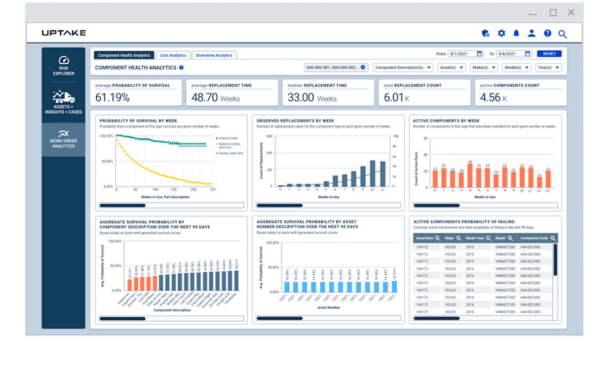The image size is (608, 389).
Task: Expand the Component Description(s) dropdown
Action: tap(403, 67)
